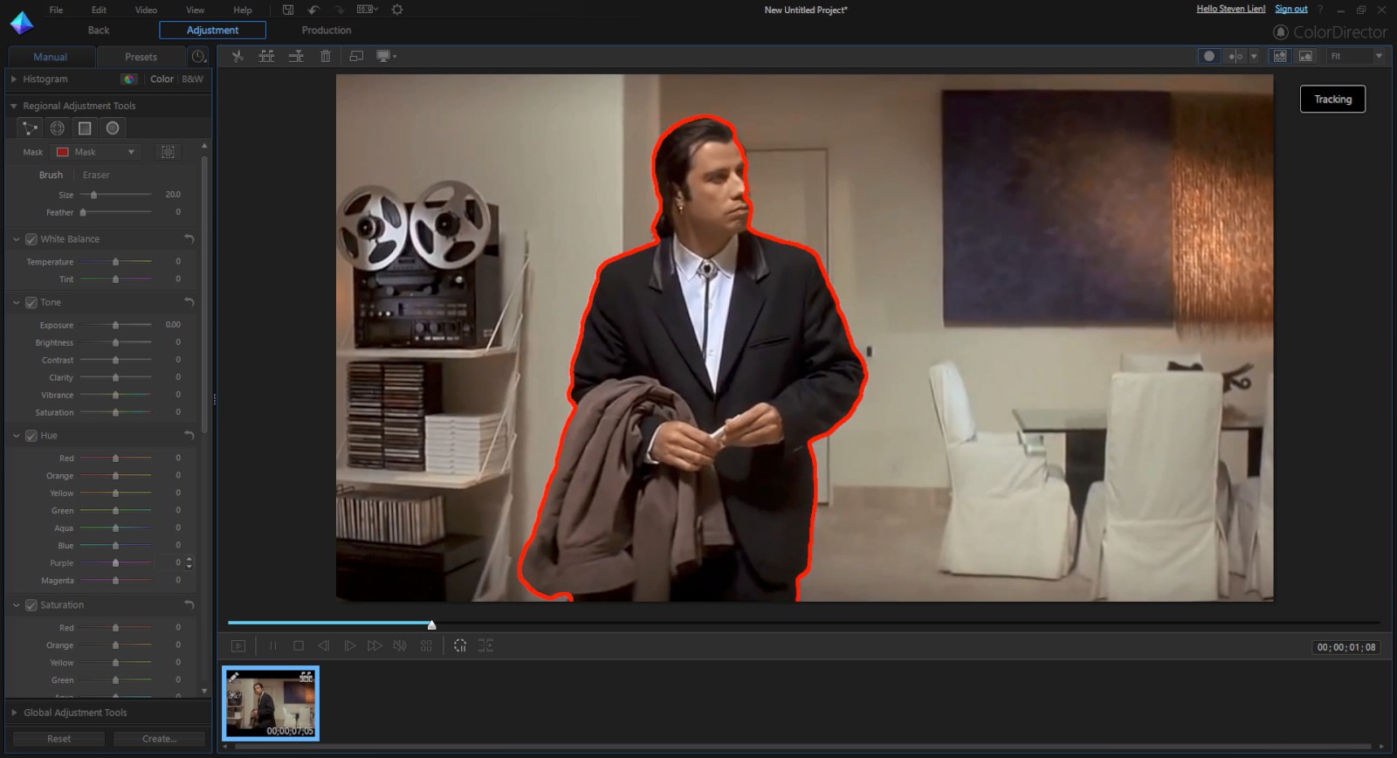Click the four-squares grid icon in playback bar
This screenshot has height=758, width=1397.
coord(426,646)
